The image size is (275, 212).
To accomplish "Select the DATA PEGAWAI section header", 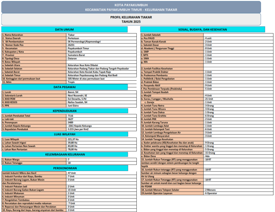I will 64,87.
